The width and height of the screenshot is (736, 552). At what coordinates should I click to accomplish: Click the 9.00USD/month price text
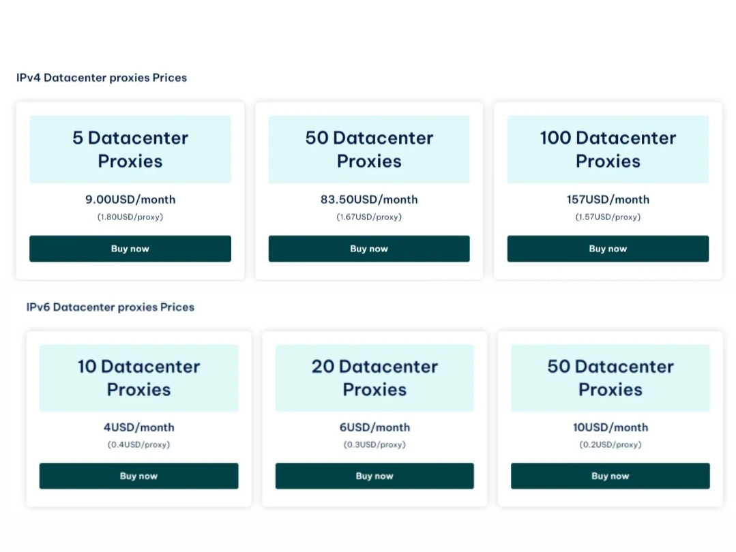[x=130, y=200]
